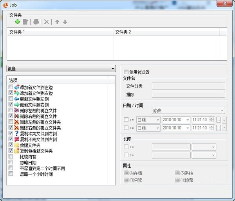The image size is (235, 201).
Task: Click the 排除 input field
Action: click(x=188, y=94)
